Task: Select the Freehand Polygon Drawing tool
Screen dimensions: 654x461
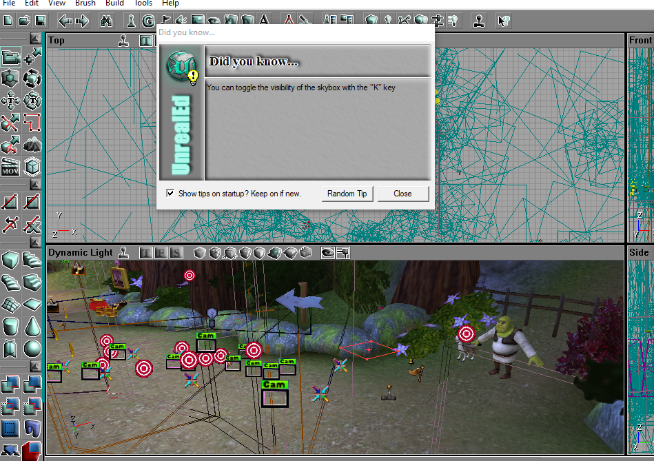Action: pos(32,123)
